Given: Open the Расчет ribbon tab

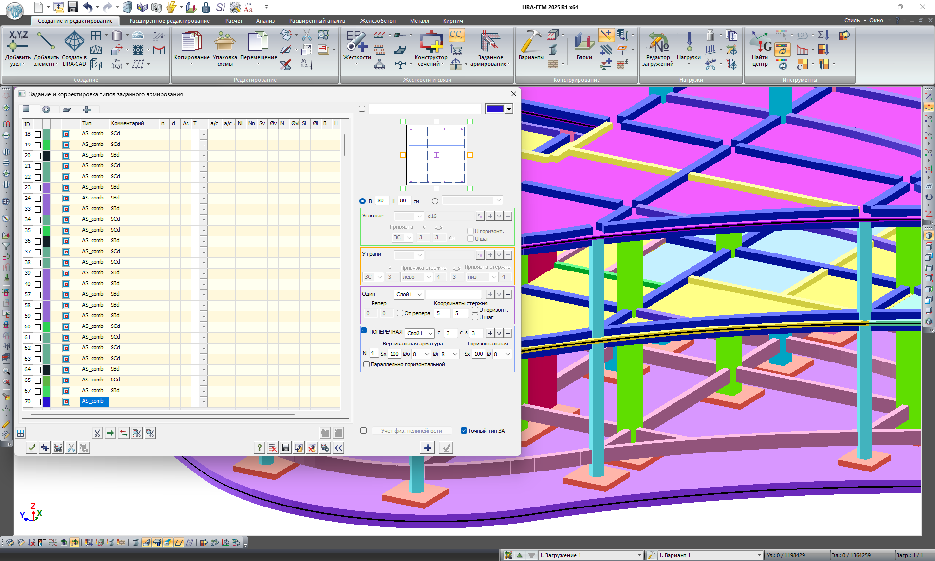Looking at the screenshot, I should pos(234,21).
